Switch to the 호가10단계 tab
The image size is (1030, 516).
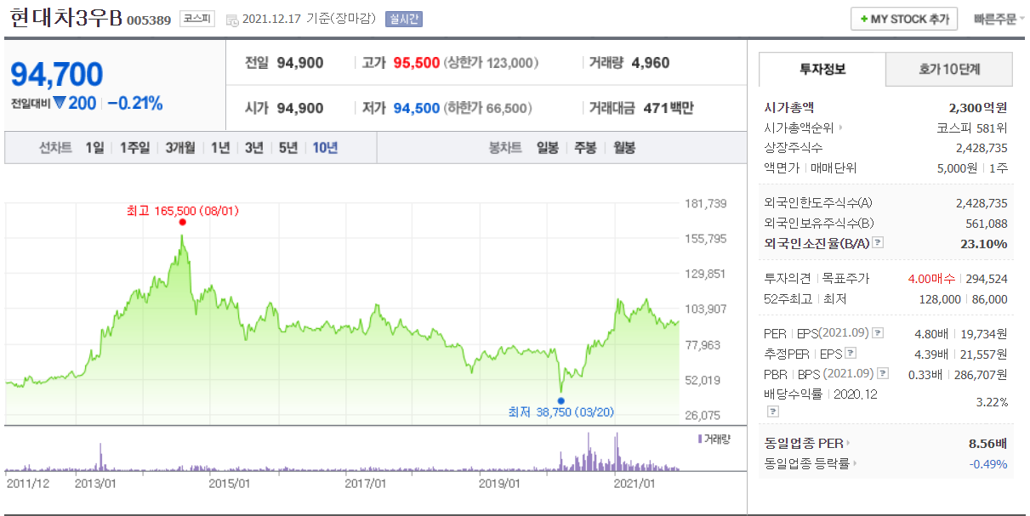(x=949, y=70)
